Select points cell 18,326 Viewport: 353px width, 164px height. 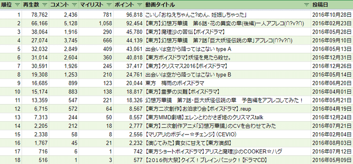[129, 101]
